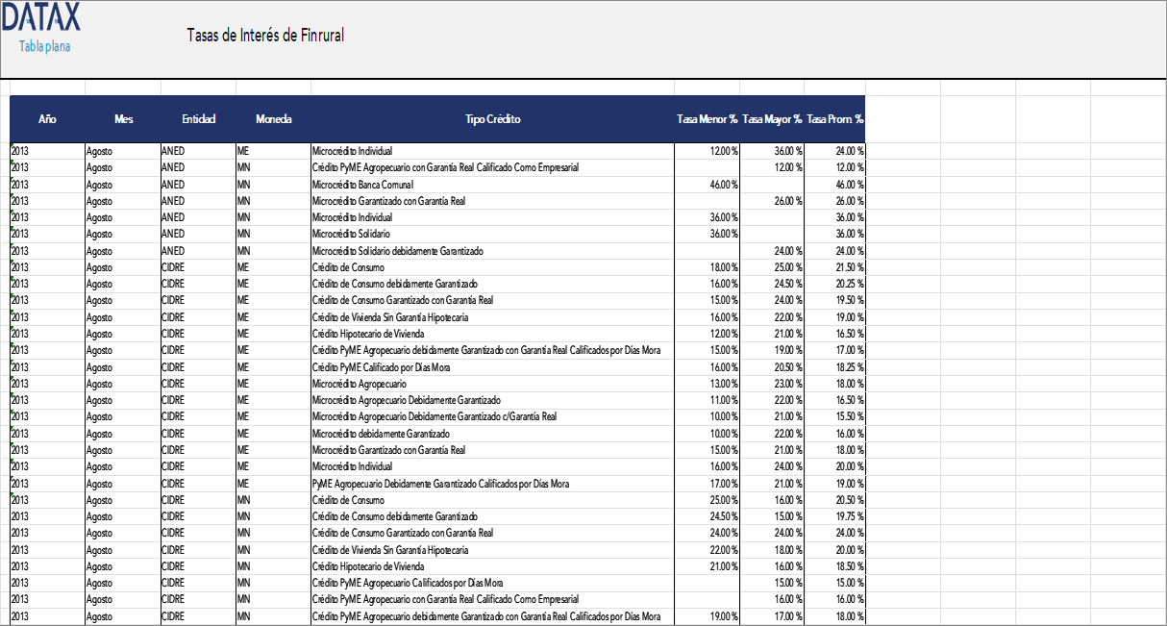The width and height of the screenshot is (1167, 626).
Task: Click the Moneda column header
Action: point(274,119)
